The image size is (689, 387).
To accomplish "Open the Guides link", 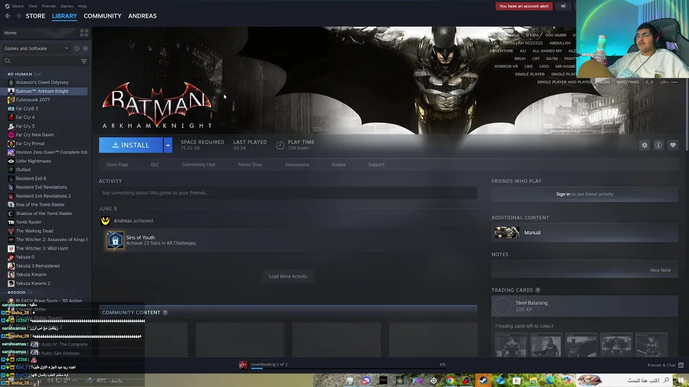I will 339,164.
